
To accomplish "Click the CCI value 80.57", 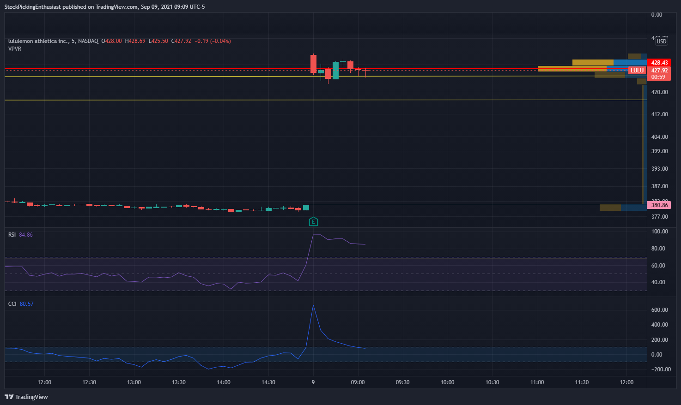I will coord(27,304).
